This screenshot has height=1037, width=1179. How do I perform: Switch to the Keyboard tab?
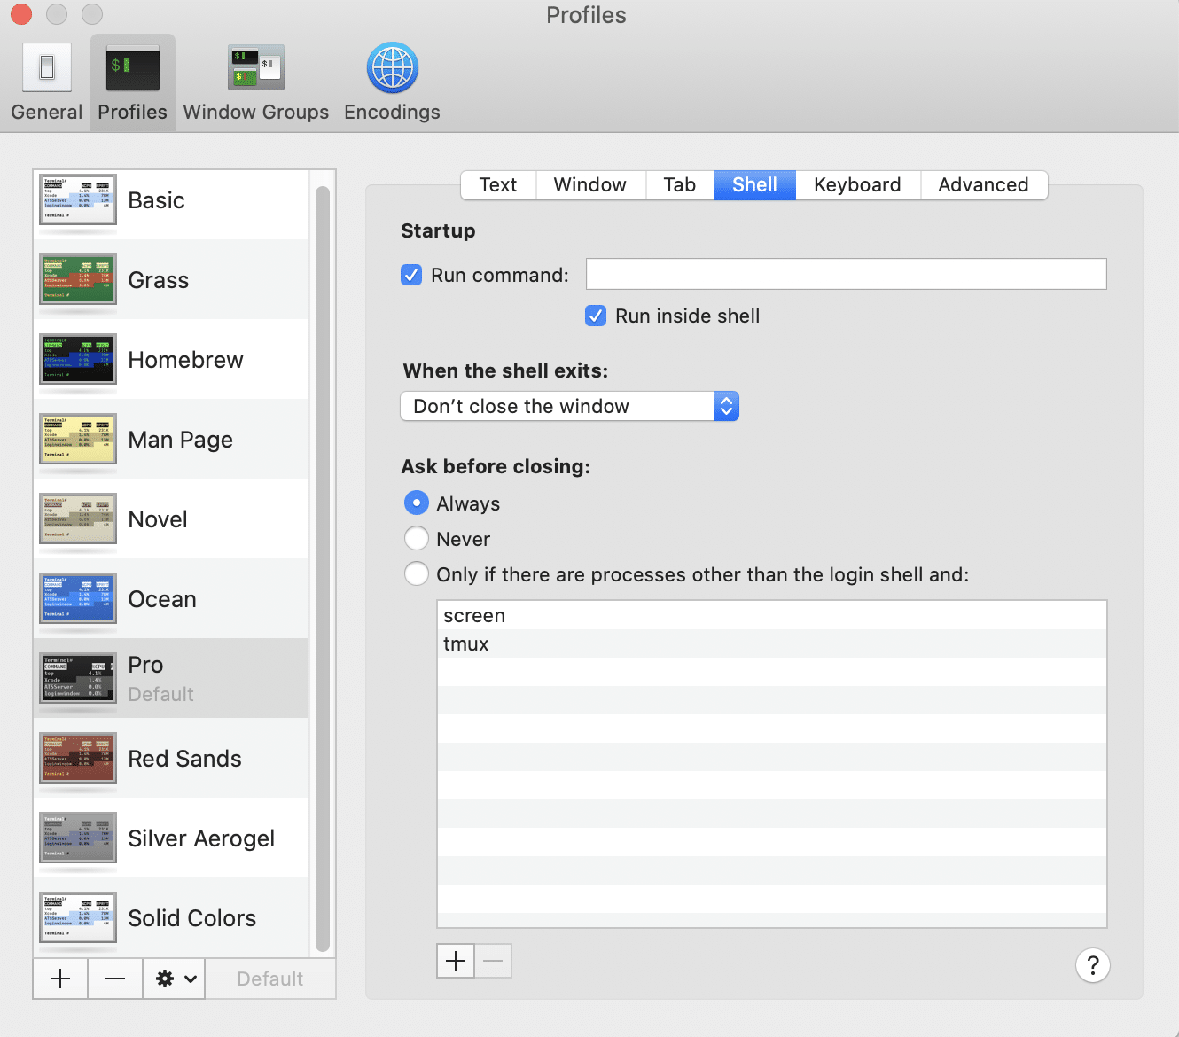click(857, 184)
